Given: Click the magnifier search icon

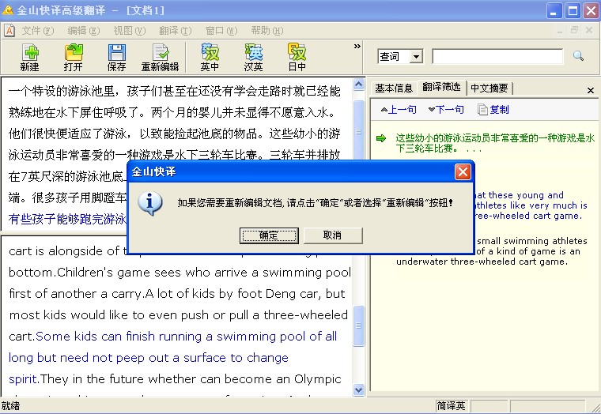Looking at the screenshot, I should click(578, 56).
